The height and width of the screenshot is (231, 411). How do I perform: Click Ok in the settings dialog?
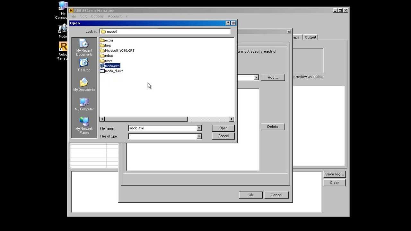coord(251,195)
